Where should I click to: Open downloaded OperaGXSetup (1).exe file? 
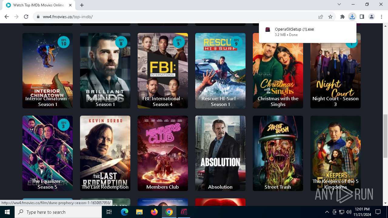[x=308, y=32]
